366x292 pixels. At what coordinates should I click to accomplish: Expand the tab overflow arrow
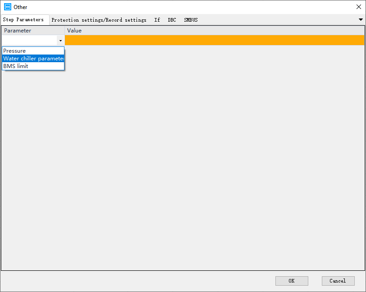(x=361, y=20)
